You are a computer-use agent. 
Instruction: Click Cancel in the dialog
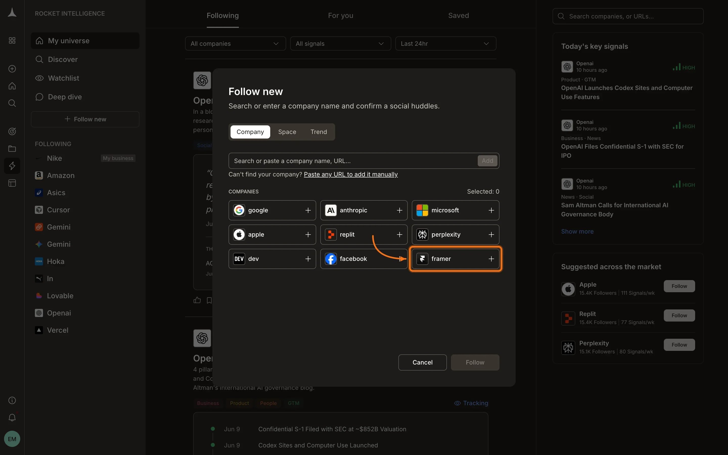coord(422,362)
